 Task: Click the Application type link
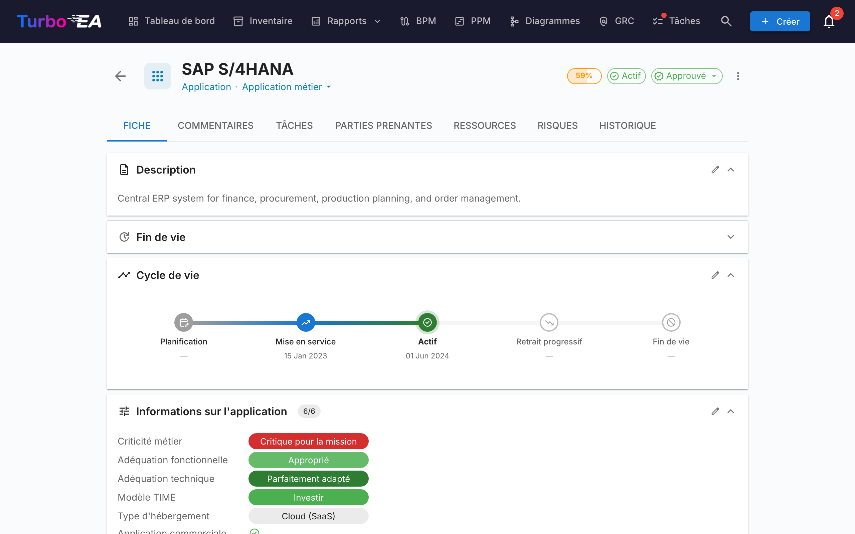(x=206, y=87)
